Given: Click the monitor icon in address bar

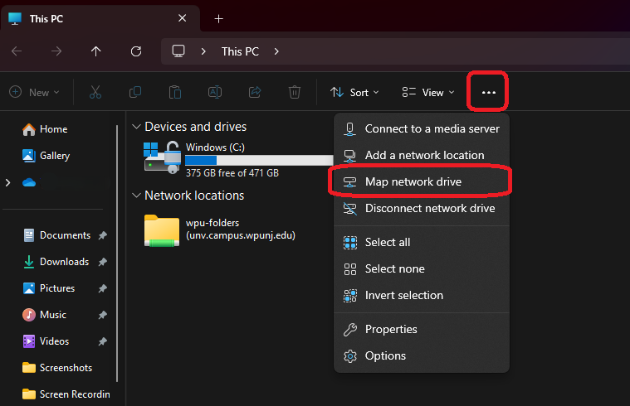Looking at the screenshot, I should pyautogui.click(x=178, y=51).
